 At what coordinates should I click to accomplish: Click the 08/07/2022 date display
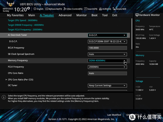[8, 9]
